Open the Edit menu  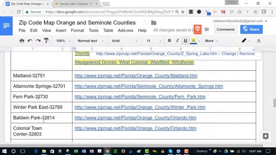[34, 31]
